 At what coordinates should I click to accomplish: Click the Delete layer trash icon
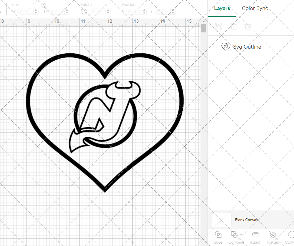[x=248, y=26]
